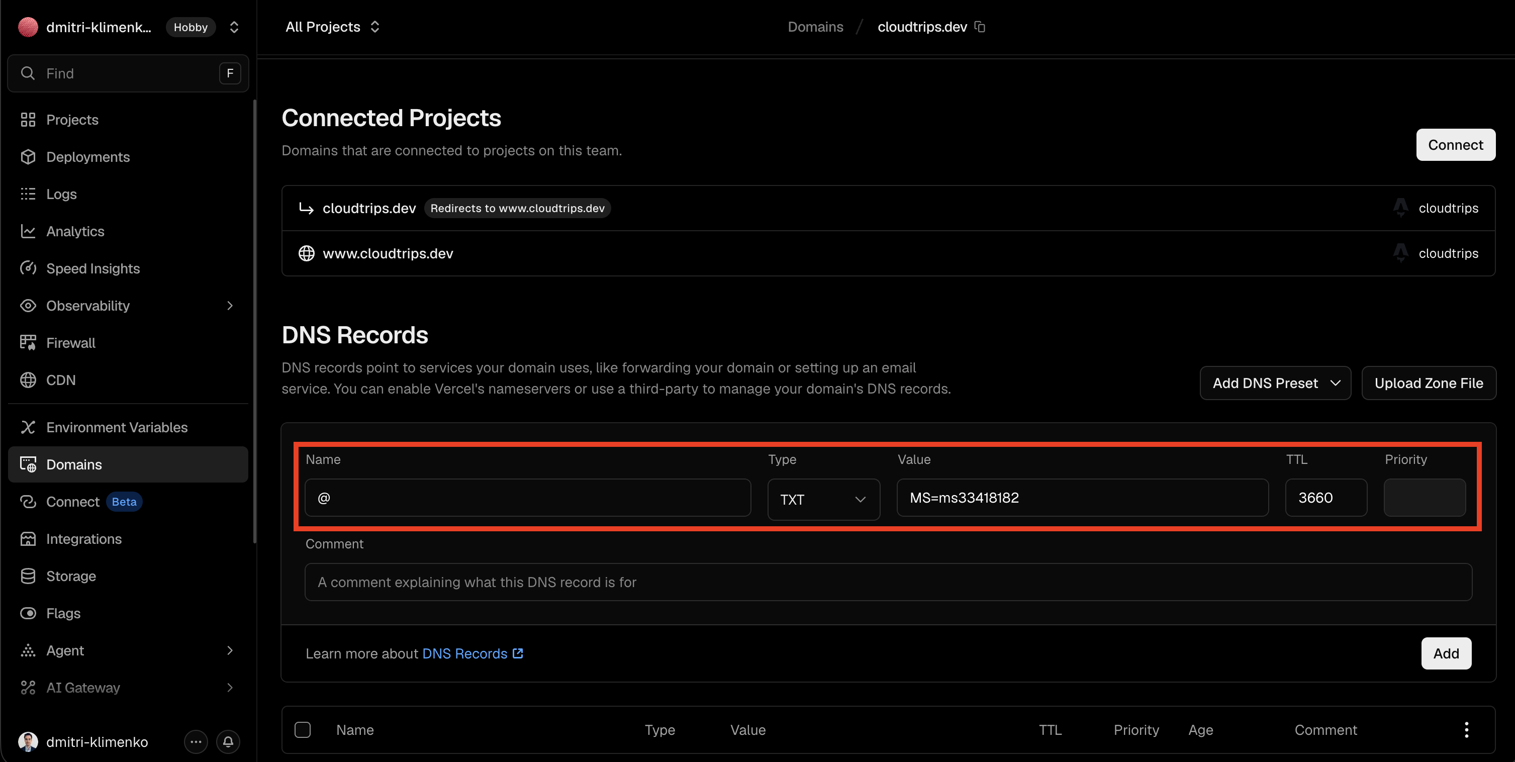The height and width of the screenshot is (762, 1515).
Task: Click the DNS record Name field
Action: click(x=528, y=498)
